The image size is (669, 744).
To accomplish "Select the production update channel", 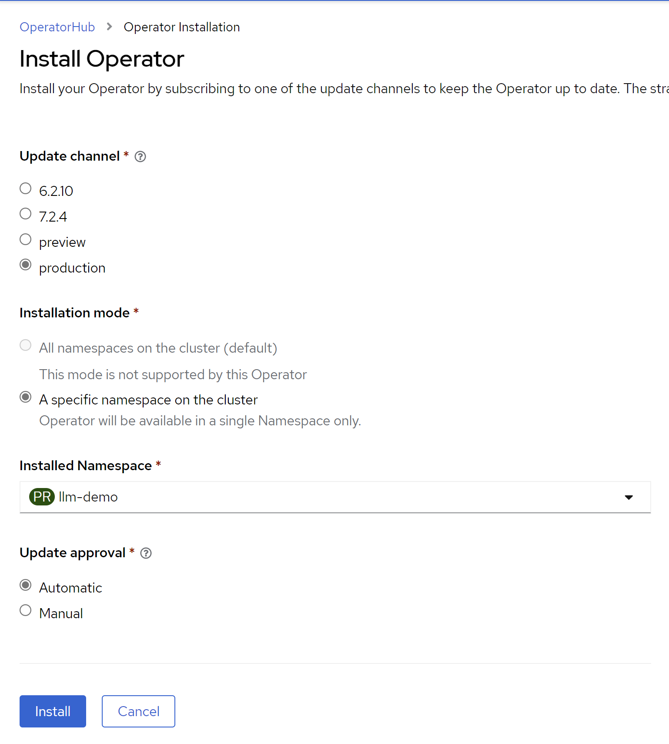I will coord(26,265).
